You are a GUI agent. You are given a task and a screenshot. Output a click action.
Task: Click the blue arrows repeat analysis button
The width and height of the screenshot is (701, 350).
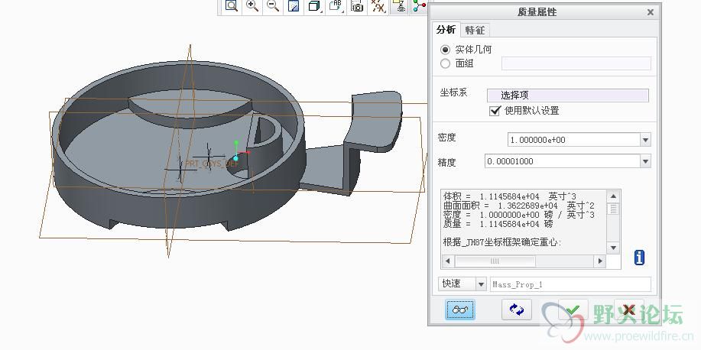[516, 309]
